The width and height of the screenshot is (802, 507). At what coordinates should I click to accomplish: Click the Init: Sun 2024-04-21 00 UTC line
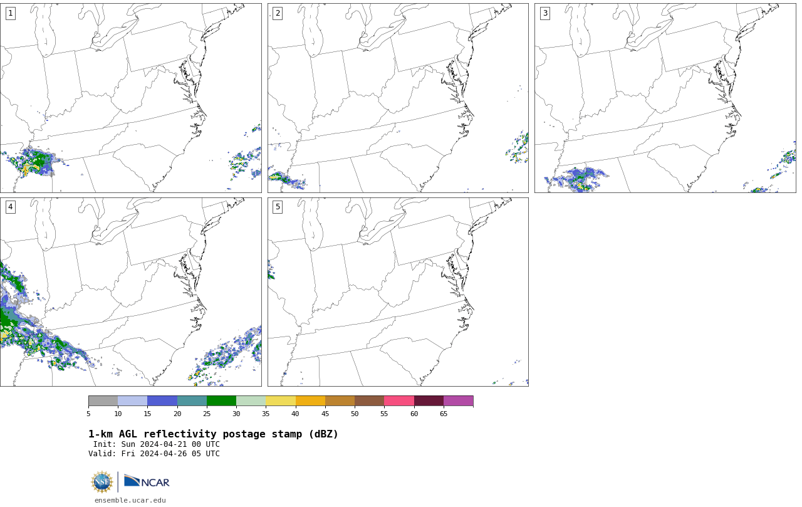(157, 444)
